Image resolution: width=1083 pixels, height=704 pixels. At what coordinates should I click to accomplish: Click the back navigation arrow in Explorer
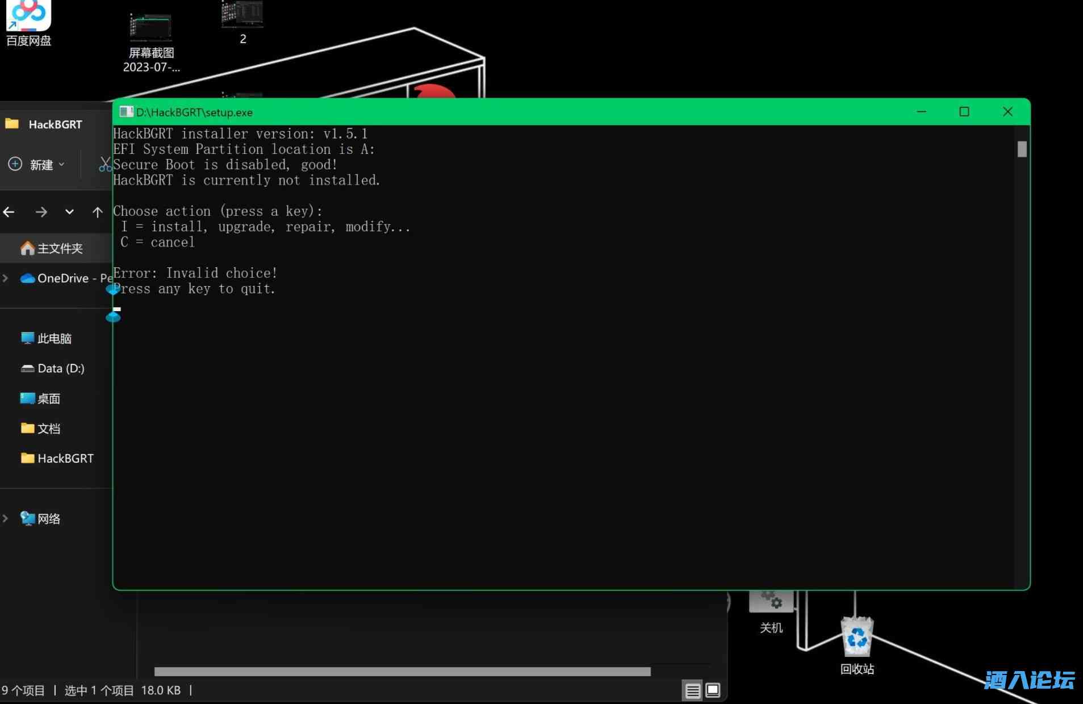pyautogui.click(x=9, y=212)
